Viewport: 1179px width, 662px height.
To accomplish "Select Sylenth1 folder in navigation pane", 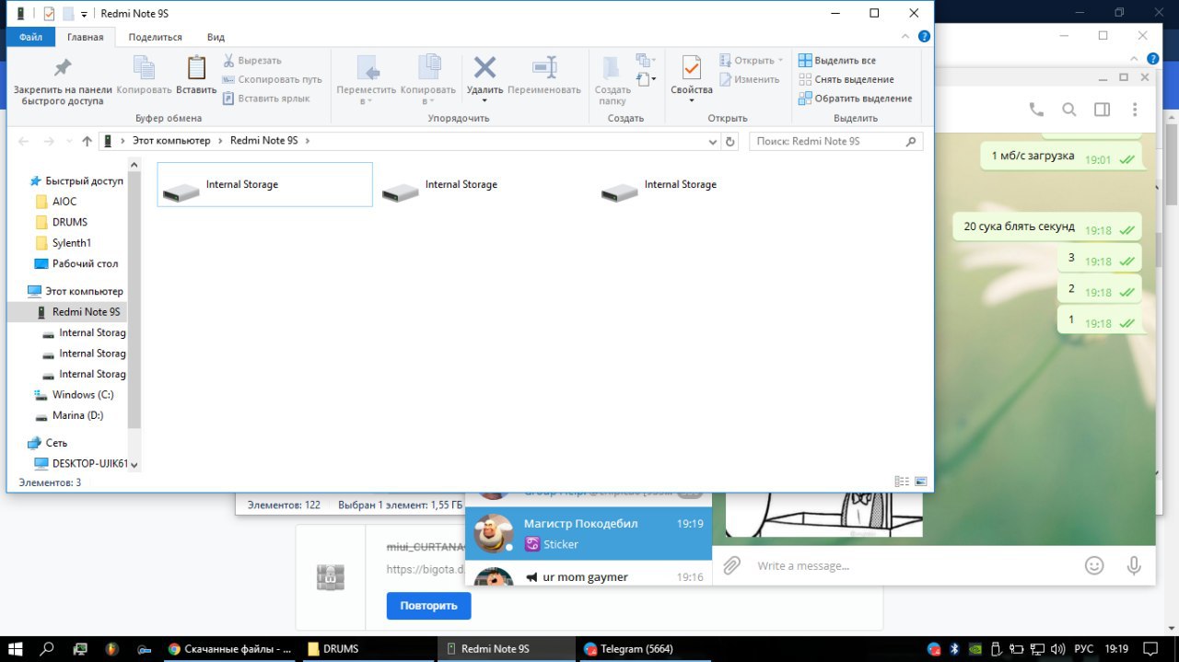I will pyautogui.click(x=72, y=243).
